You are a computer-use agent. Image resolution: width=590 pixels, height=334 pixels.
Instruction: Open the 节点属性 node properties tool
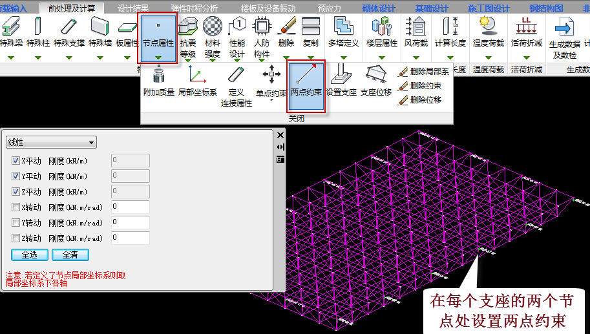158,37
